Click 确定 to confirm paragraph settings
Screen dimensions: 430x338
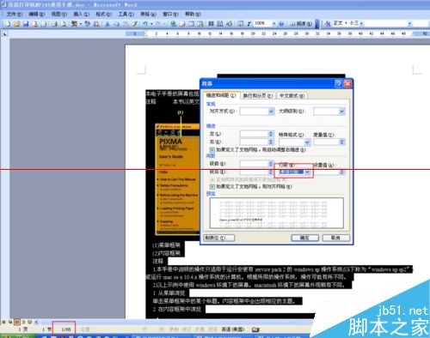tap(304, 238)
